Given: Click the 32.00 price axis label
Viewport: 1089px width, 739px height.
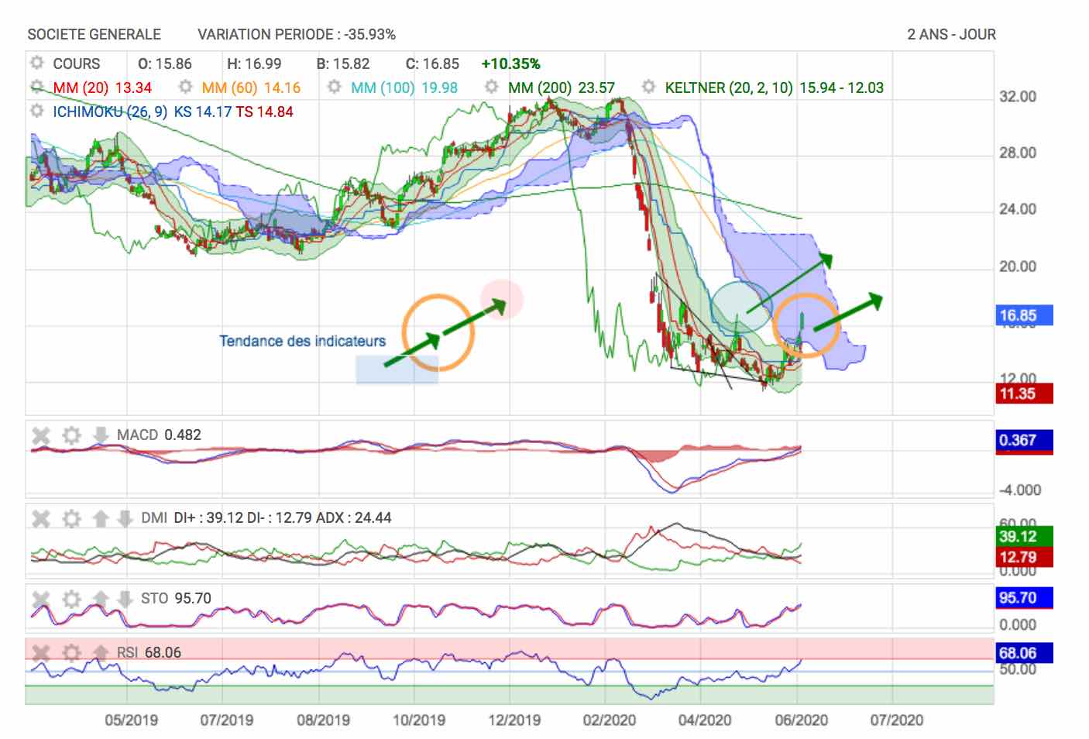Looking at the screenshot, I should pyautogui.click(x=1018, y=97).
